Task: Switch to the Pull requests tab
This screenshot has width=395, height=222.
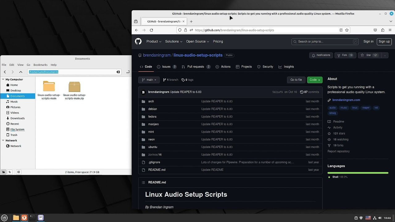Action: coord(196,67)
